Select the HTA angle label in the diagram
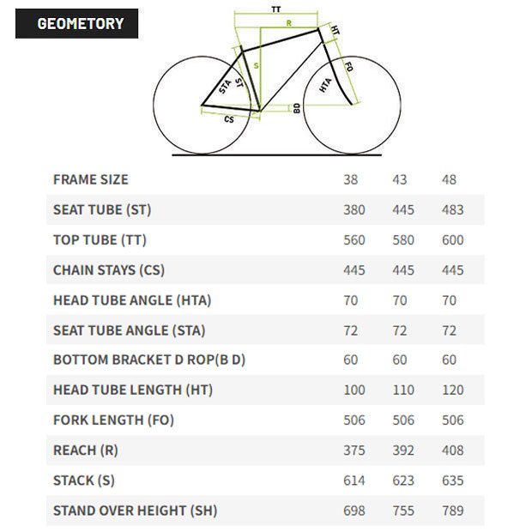This screenshot has width=532, height=532. (325, 85)
